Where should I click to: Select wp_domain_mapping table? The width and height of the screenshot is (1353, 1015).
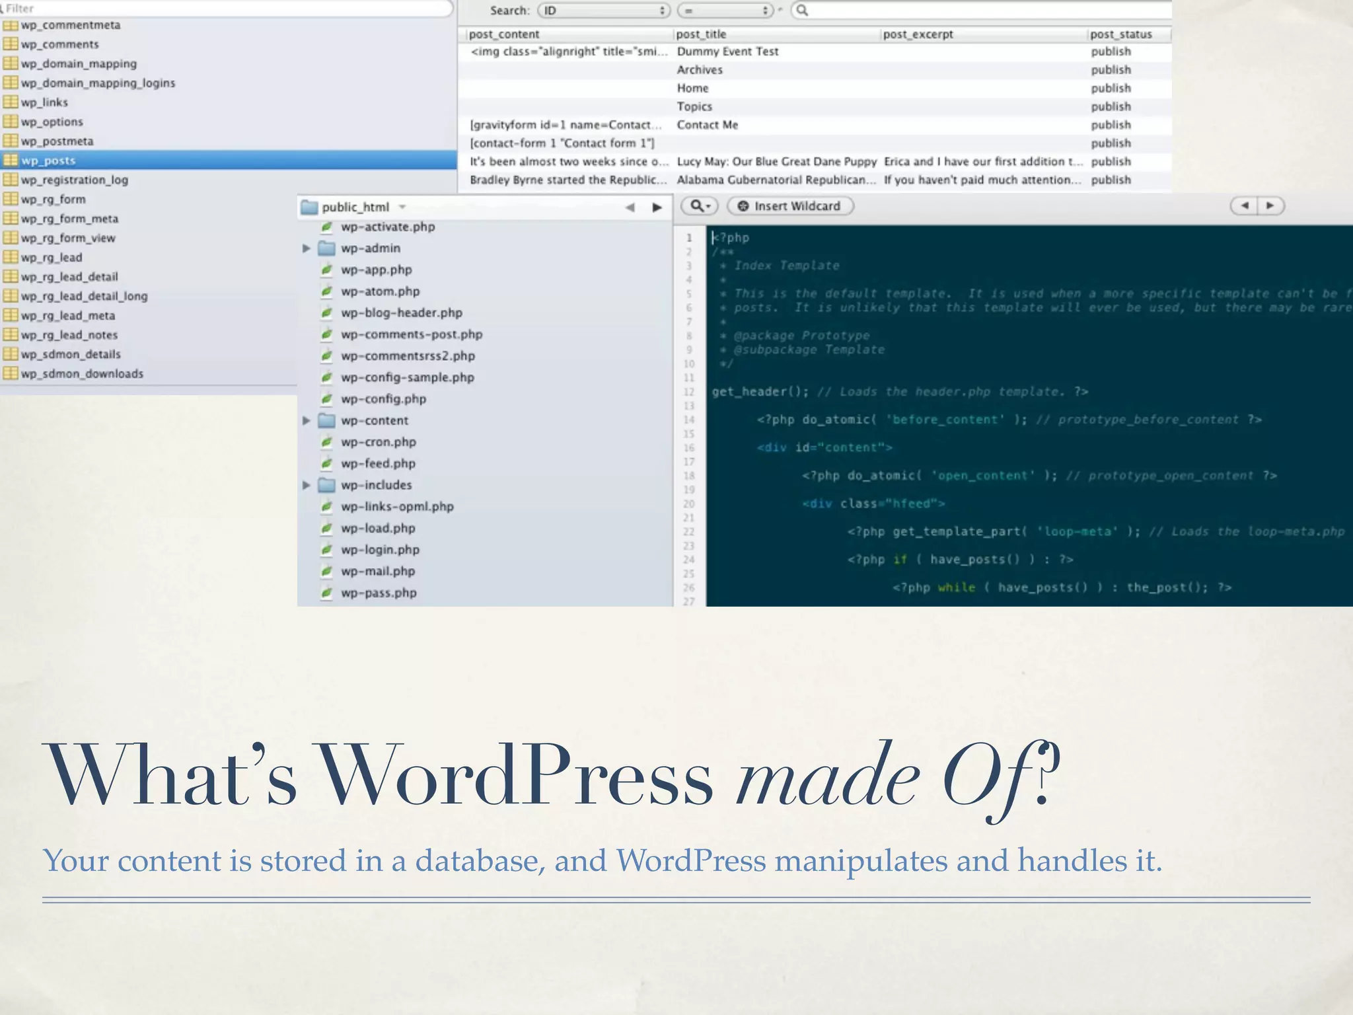pos(79,63)
